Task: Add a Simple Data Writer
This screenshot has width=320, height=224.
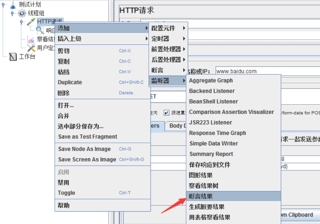Action: (x=234, y=144)
